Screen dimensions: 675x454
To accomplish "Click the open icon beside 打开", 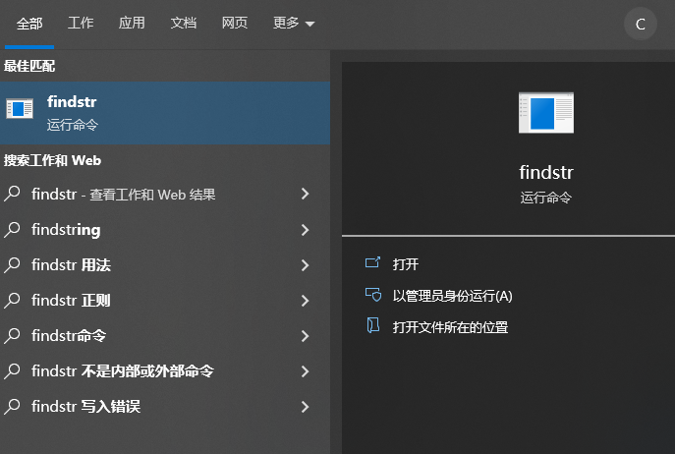I will click(372, 262).
